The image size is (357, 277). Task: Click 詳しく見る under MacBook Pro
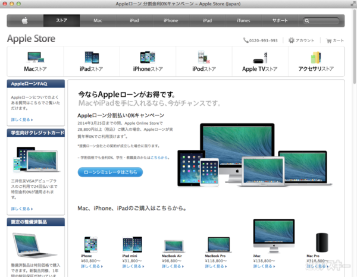[x=216, y=266]
